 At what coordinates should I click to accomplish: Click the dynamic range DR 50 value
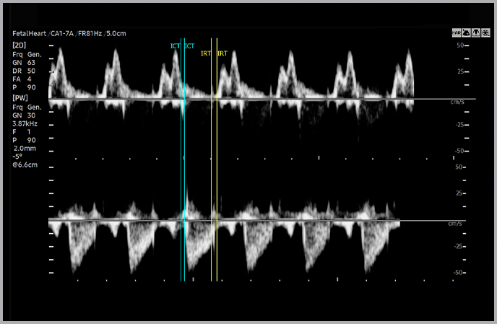tap(24, 71)
